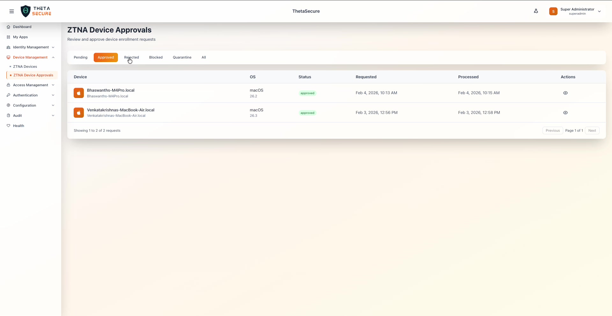The height and width of the screenshot is (316, 612).
Task: Click the Configuration gear icon
Action: click(x=9, y=105)
